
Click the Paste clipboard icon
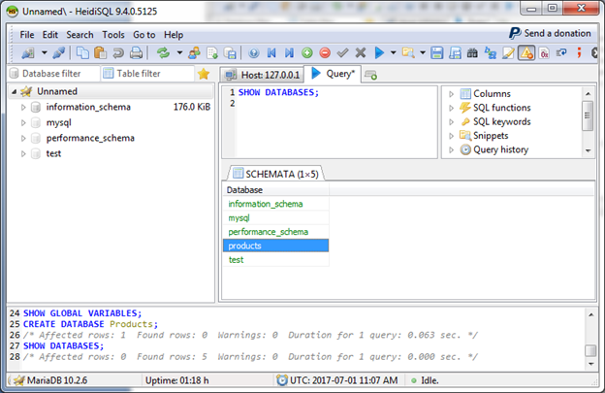click(x=100, y=53)
